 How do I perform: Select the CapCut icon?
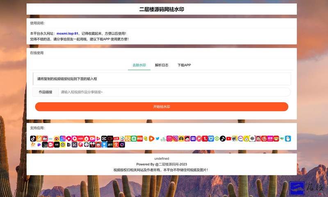tap(104, 139)
